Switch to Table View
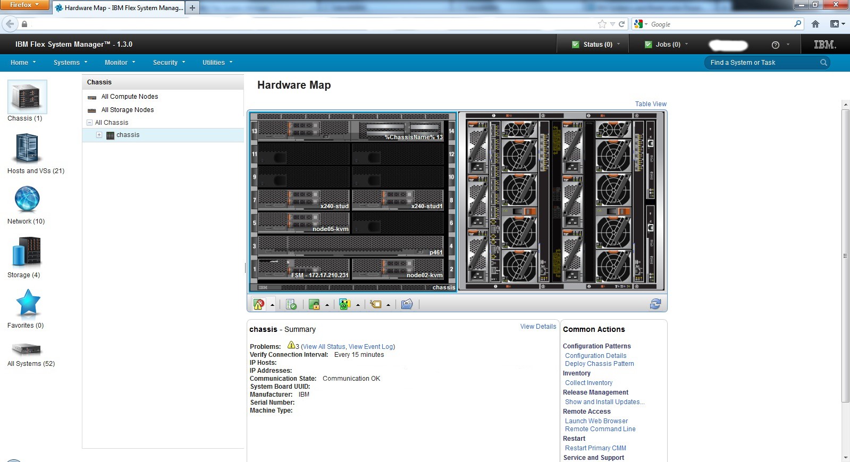Viewport: 850px width, 462px height. click(x=651, y=104)
